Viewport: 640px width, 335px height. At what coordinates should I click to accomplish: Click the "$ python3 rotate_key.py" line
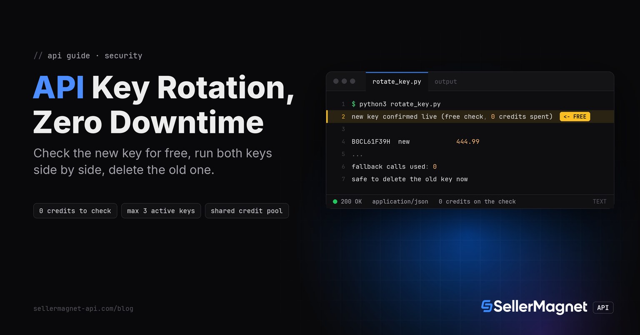[396, 104]
